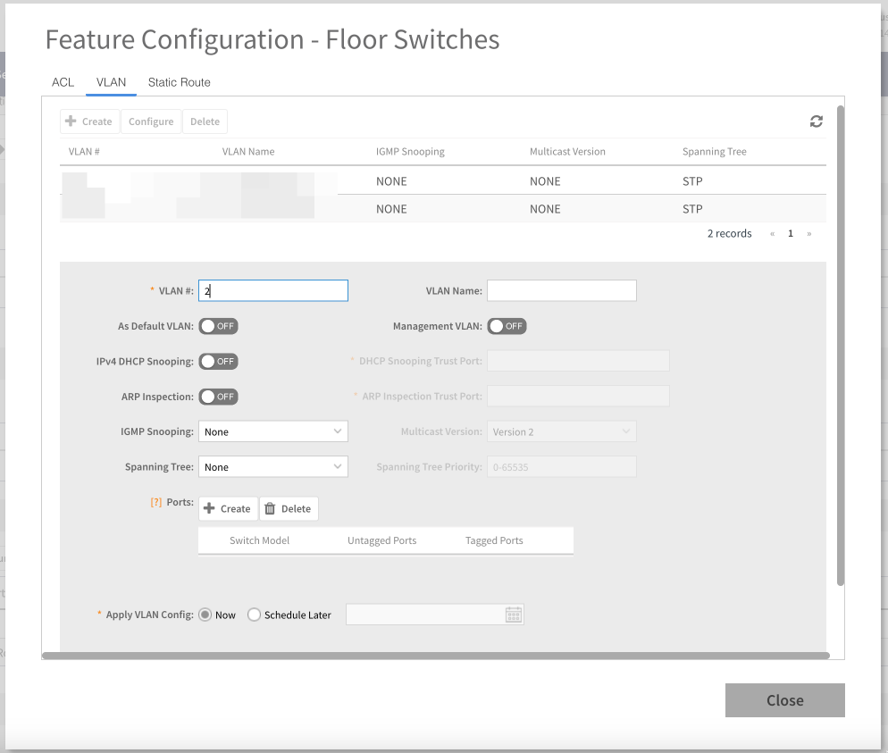Click the Ports help question mark icon

[x=155, y=503]
